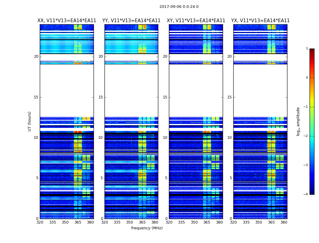Image resolution: width=319 pixels, height=243 pixels.
Task: Click the 335 tick on XY panel
Action: point(181,222)
